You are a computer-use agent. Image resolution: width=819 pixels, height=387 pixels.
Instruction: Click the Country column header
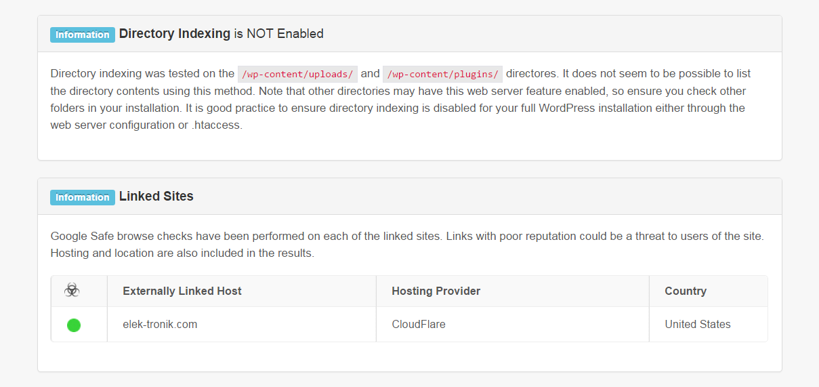click(x=686, y=291)
